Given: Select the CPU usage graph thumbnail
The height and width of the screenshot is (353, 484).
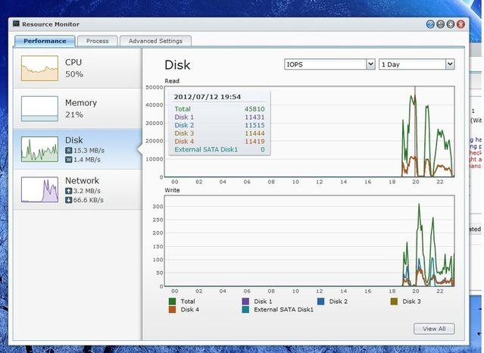Looking at the screenshot, I should [x=39, y=68].
